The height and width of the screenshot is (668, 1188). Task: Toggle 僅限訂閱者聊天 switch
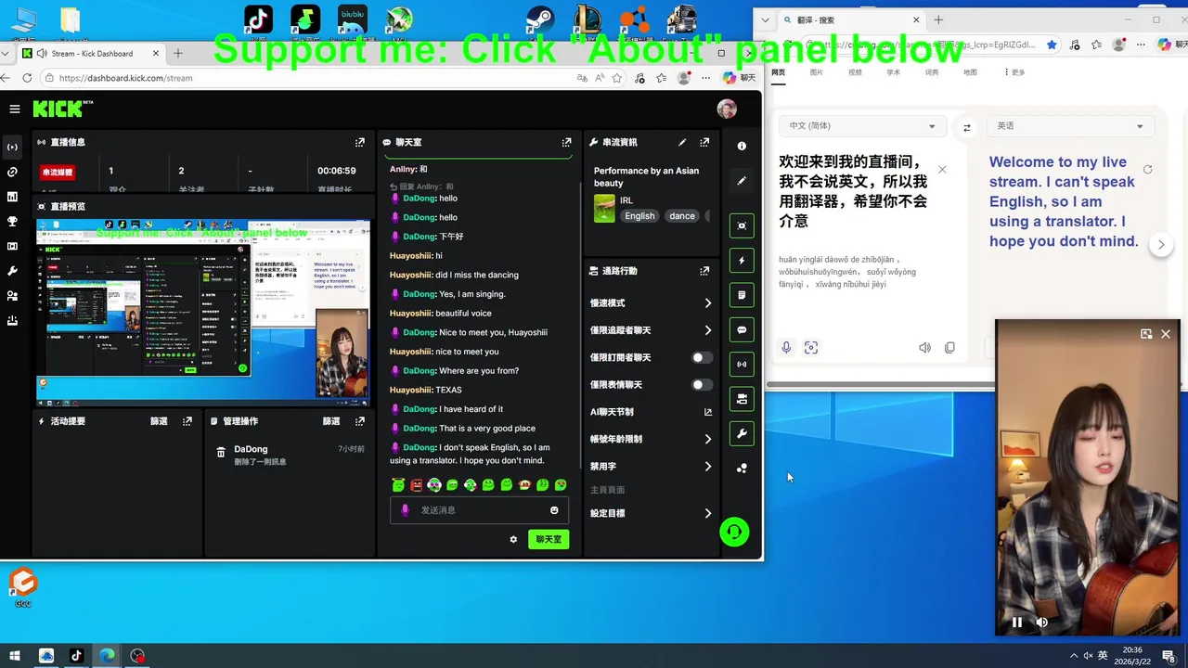tap(702, 357)
